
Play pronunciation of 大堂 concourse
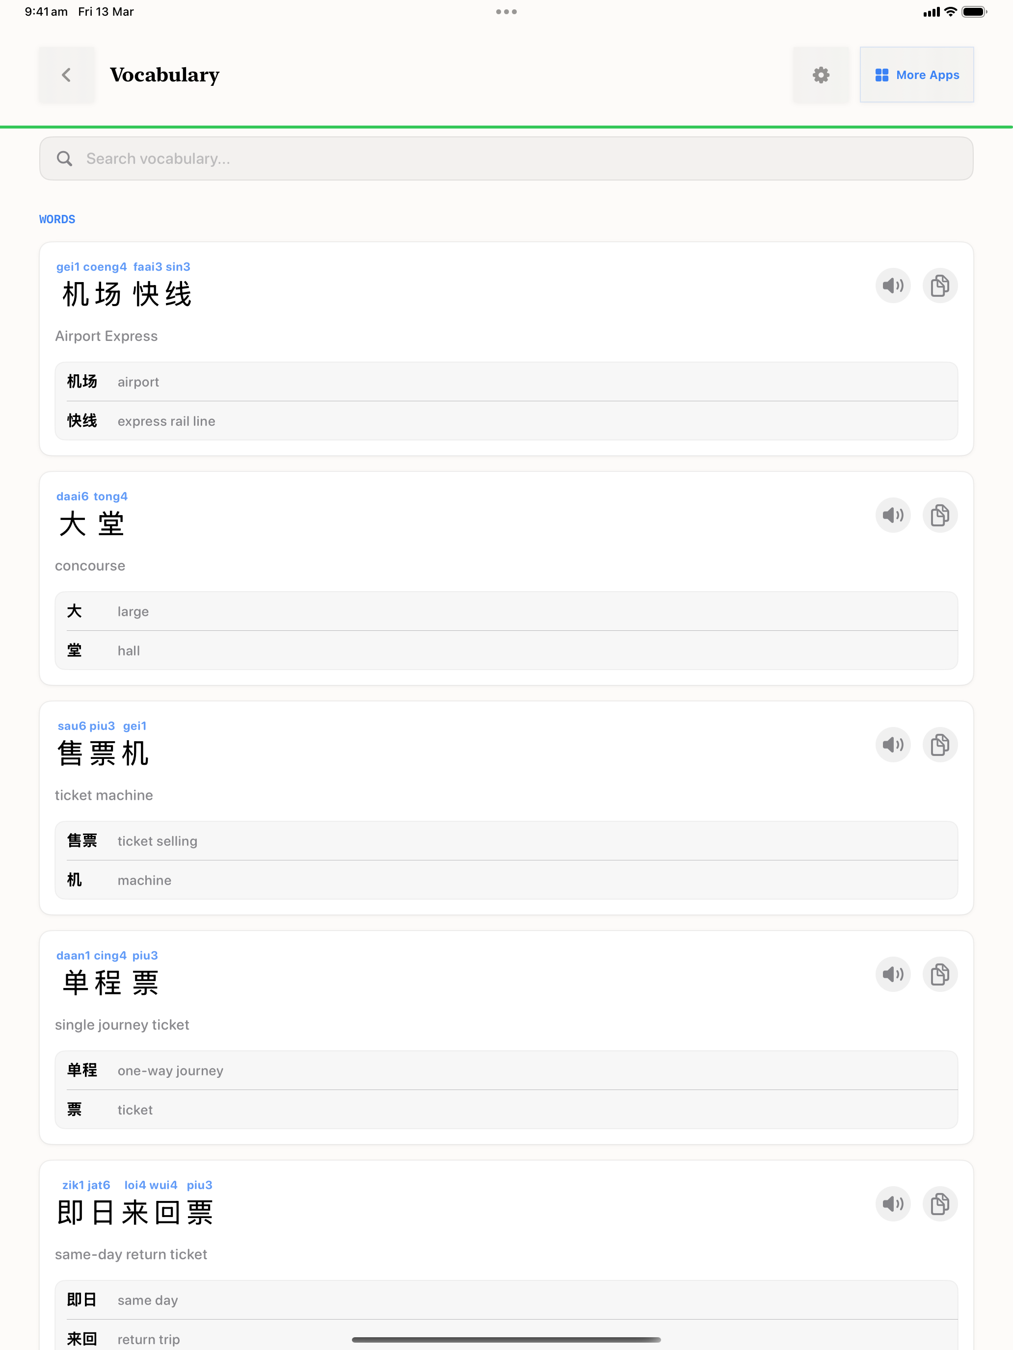(x=893, y=515)
